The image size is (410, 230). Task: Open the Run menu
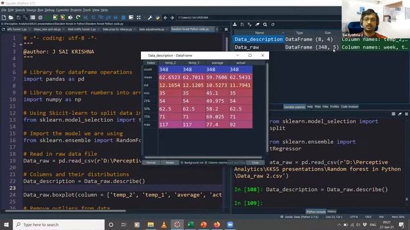(40, 10)
